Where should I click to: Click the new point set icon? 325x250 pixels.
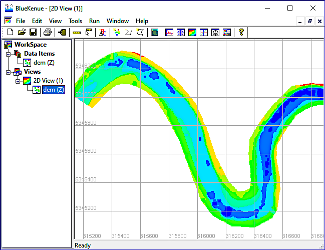pyautogui.click(x=117, y=33)
